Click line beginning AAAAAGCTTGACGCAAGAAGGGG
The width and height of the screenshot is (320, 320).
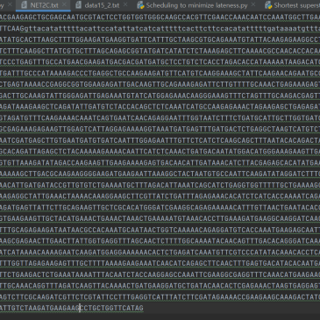pyautogui.click(x=160, y=174)
